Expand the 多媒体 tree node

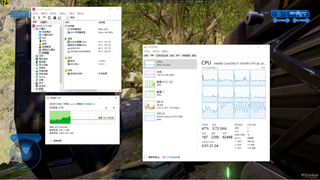[34, 68]
